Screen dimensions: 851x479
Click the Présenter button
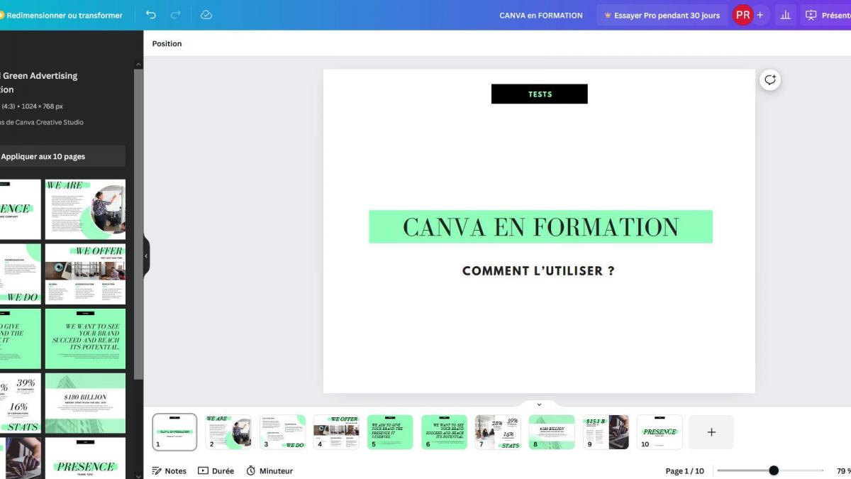coord(827,15)
